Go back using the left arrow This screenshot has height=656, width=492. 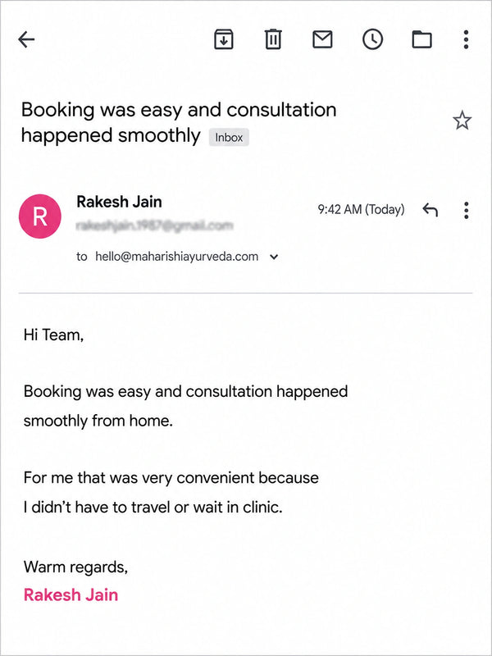click(x=26, y=39)
